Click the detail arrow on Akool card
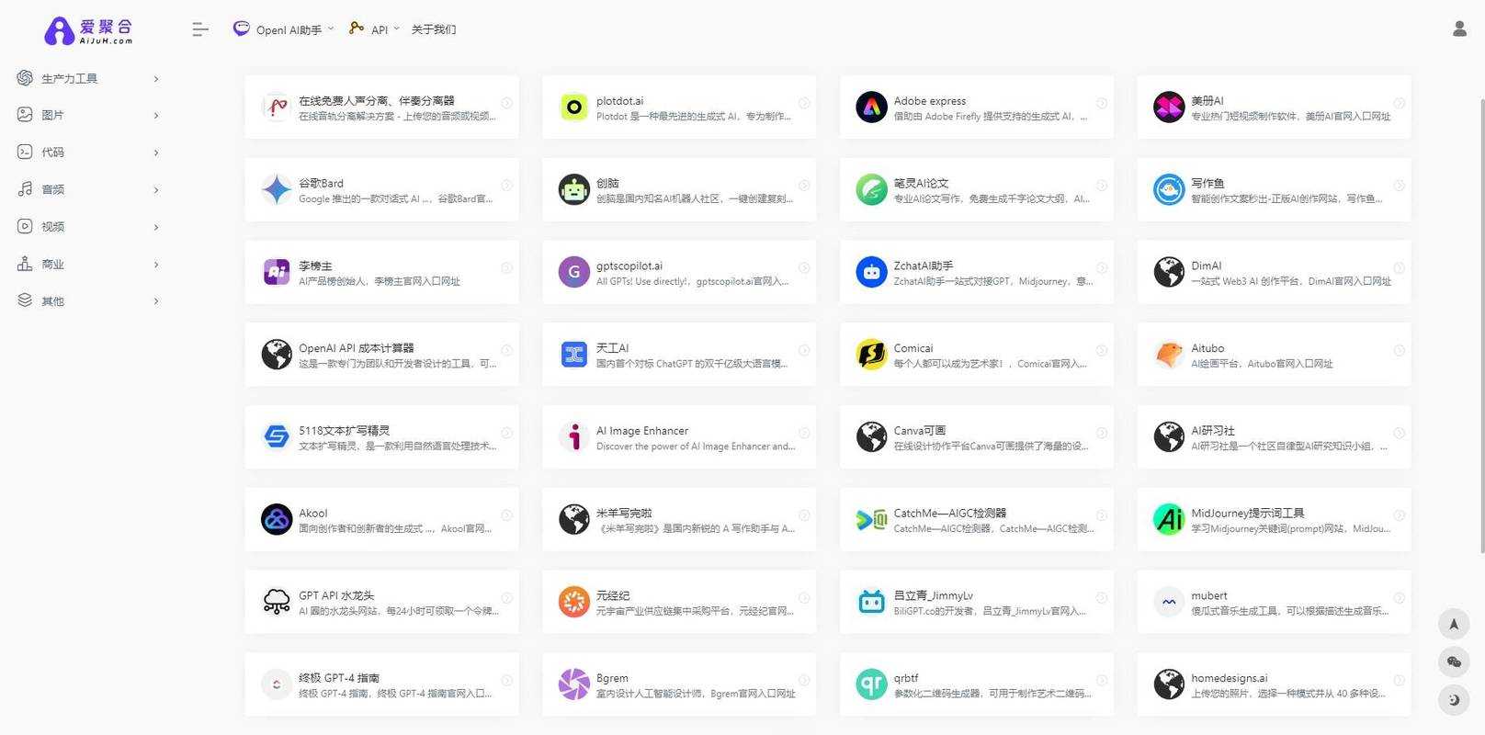Image resolution: width=1485 pixels, height=735 pixels. pos(506,515)
